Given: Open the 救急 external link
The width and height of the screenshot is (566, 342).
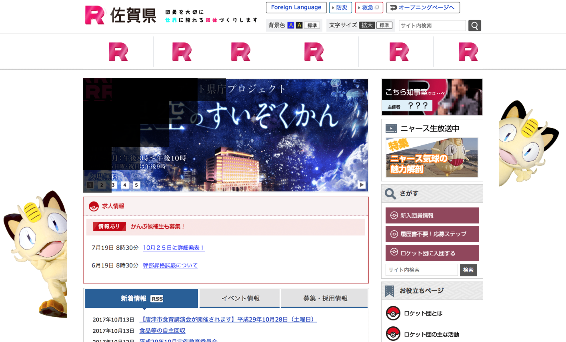Looking at the screenshot, I should coord(369,8).
